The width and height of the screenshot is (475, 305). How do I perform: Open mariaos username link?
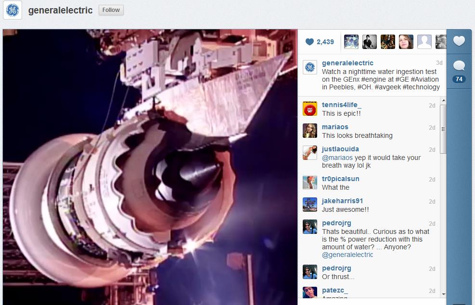[335, 127]
